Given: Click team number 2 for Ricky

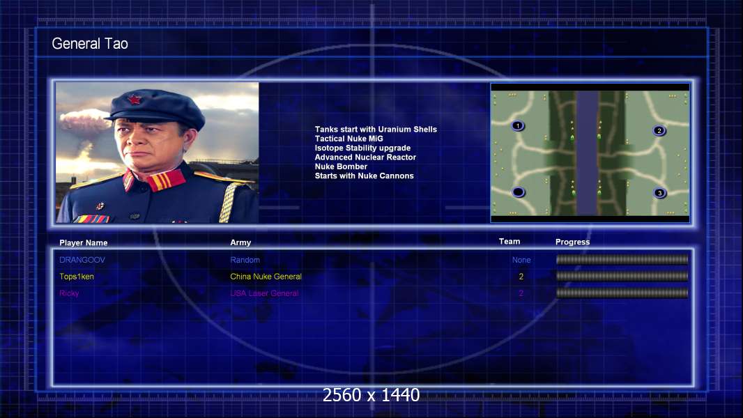Looking at the screenshot, I should pos(521,293).
